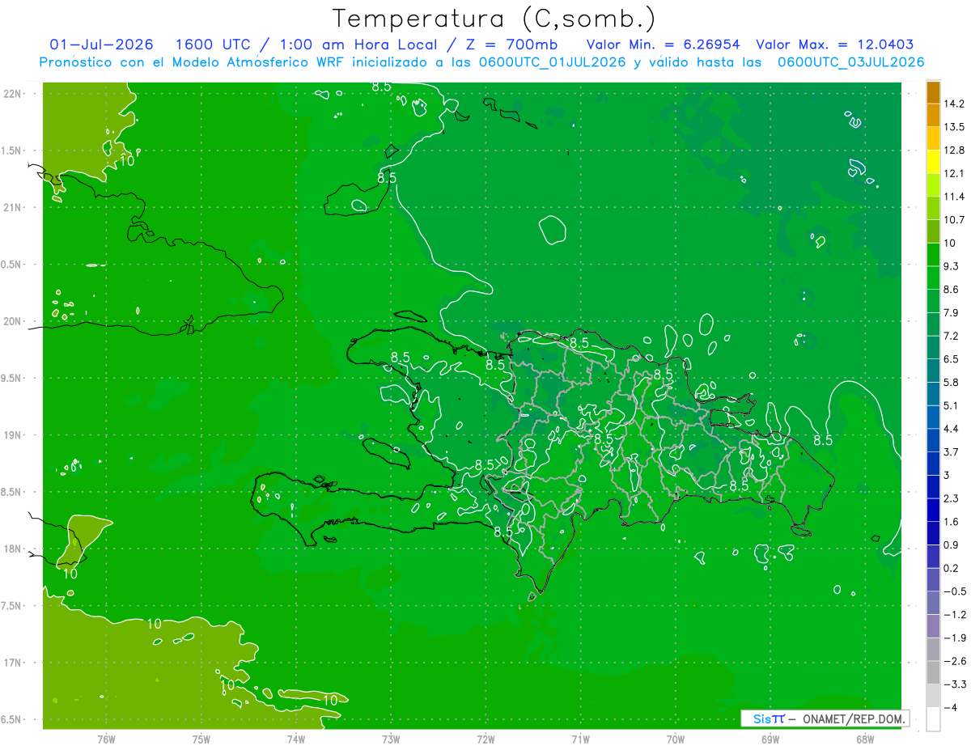
Task: Click the orange swatch above 14.2
Action: (933, 91)
